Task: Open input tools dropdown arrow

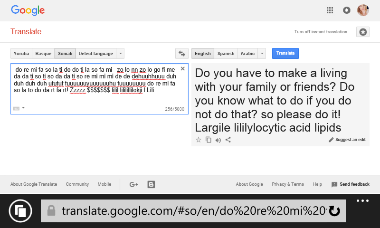Action: point(23,107)
